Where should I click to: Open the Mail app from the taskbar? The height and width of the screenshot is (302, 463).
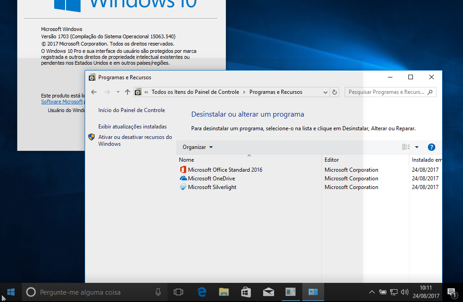click(x=268, y=292)
